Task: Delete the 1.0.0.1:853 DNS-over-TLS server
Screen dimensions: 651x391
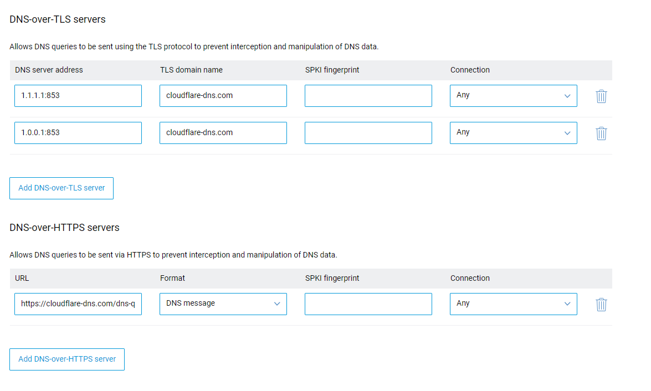Action: coord(601,133)
